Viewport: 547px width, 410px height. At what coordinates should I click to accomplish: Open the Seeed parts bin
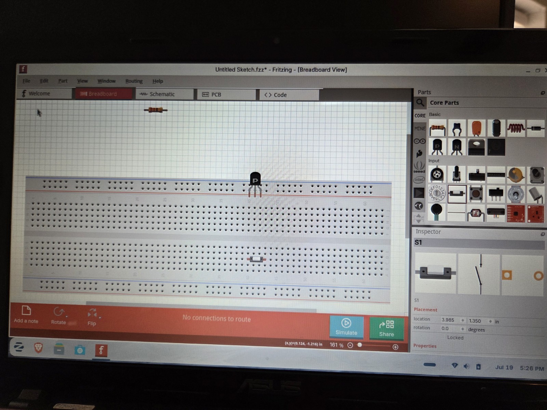pyautogui.click(x=419, y=167)
